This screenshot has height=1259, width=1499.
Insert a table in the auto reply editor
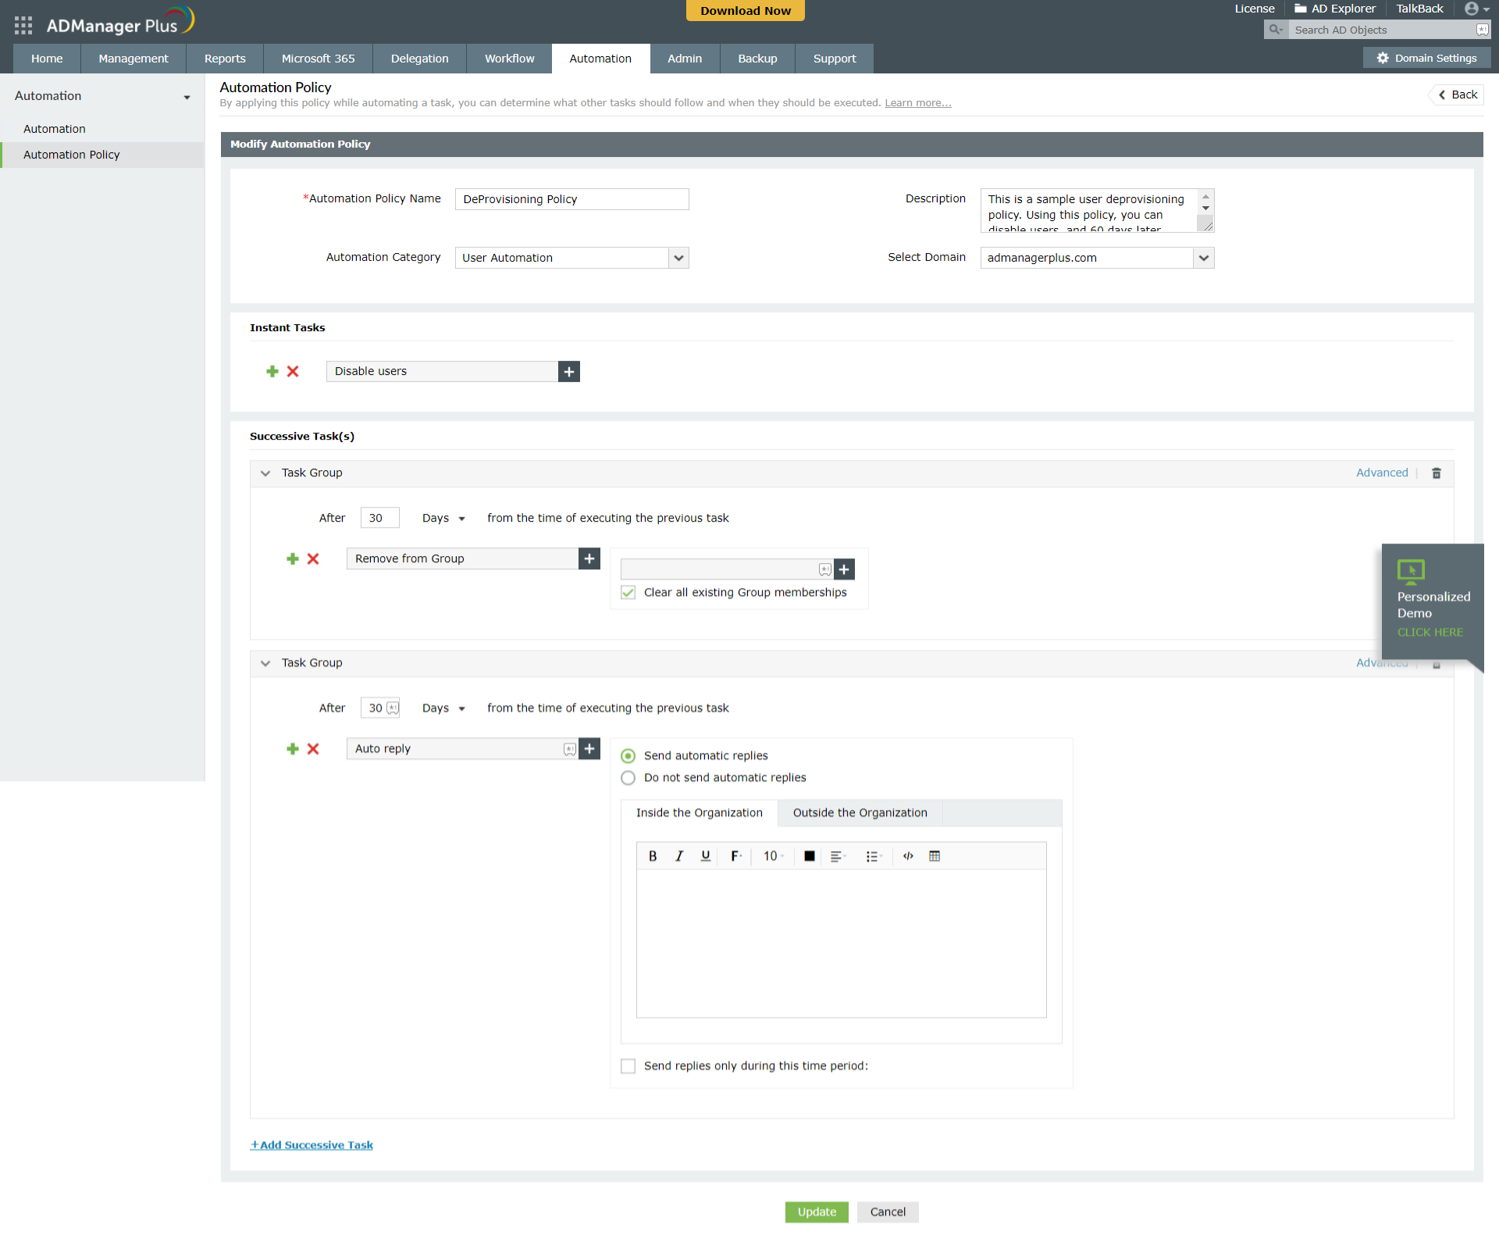(935, 856)
